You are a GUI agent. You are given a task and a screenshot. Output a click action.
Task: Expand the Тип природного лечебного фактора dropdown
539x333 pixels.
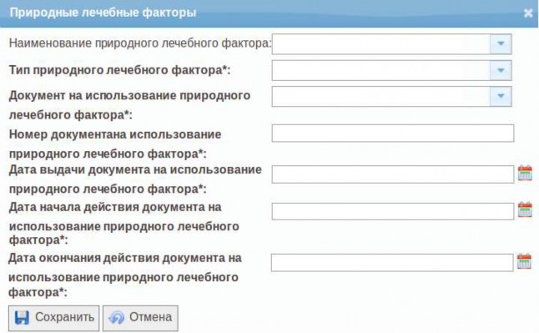pos(501,70)
